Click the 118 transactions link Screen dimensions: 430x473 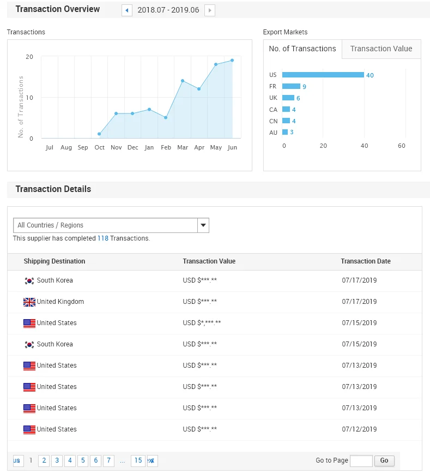point(102,238)
